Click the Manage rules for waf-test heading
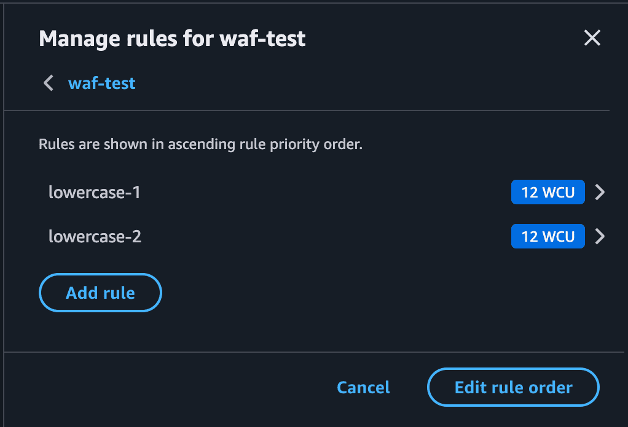 coord(172,39)
